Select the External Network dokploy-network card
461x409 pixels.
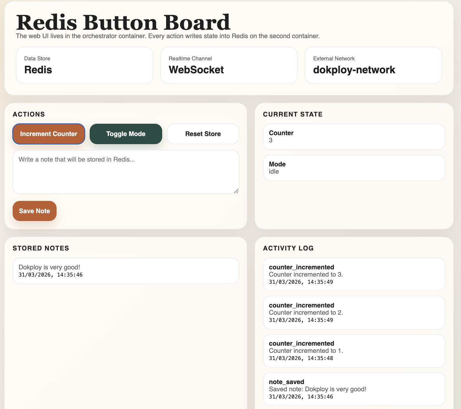click(373, 65)
